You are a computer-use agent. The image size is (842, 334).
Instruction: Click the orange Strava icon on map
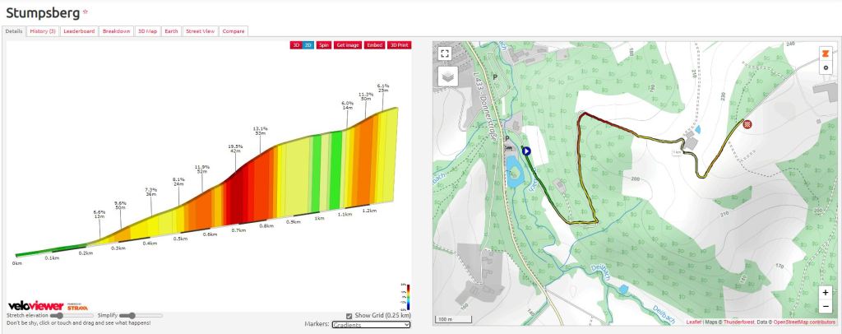pyautogui.click(x=825, y=53)
